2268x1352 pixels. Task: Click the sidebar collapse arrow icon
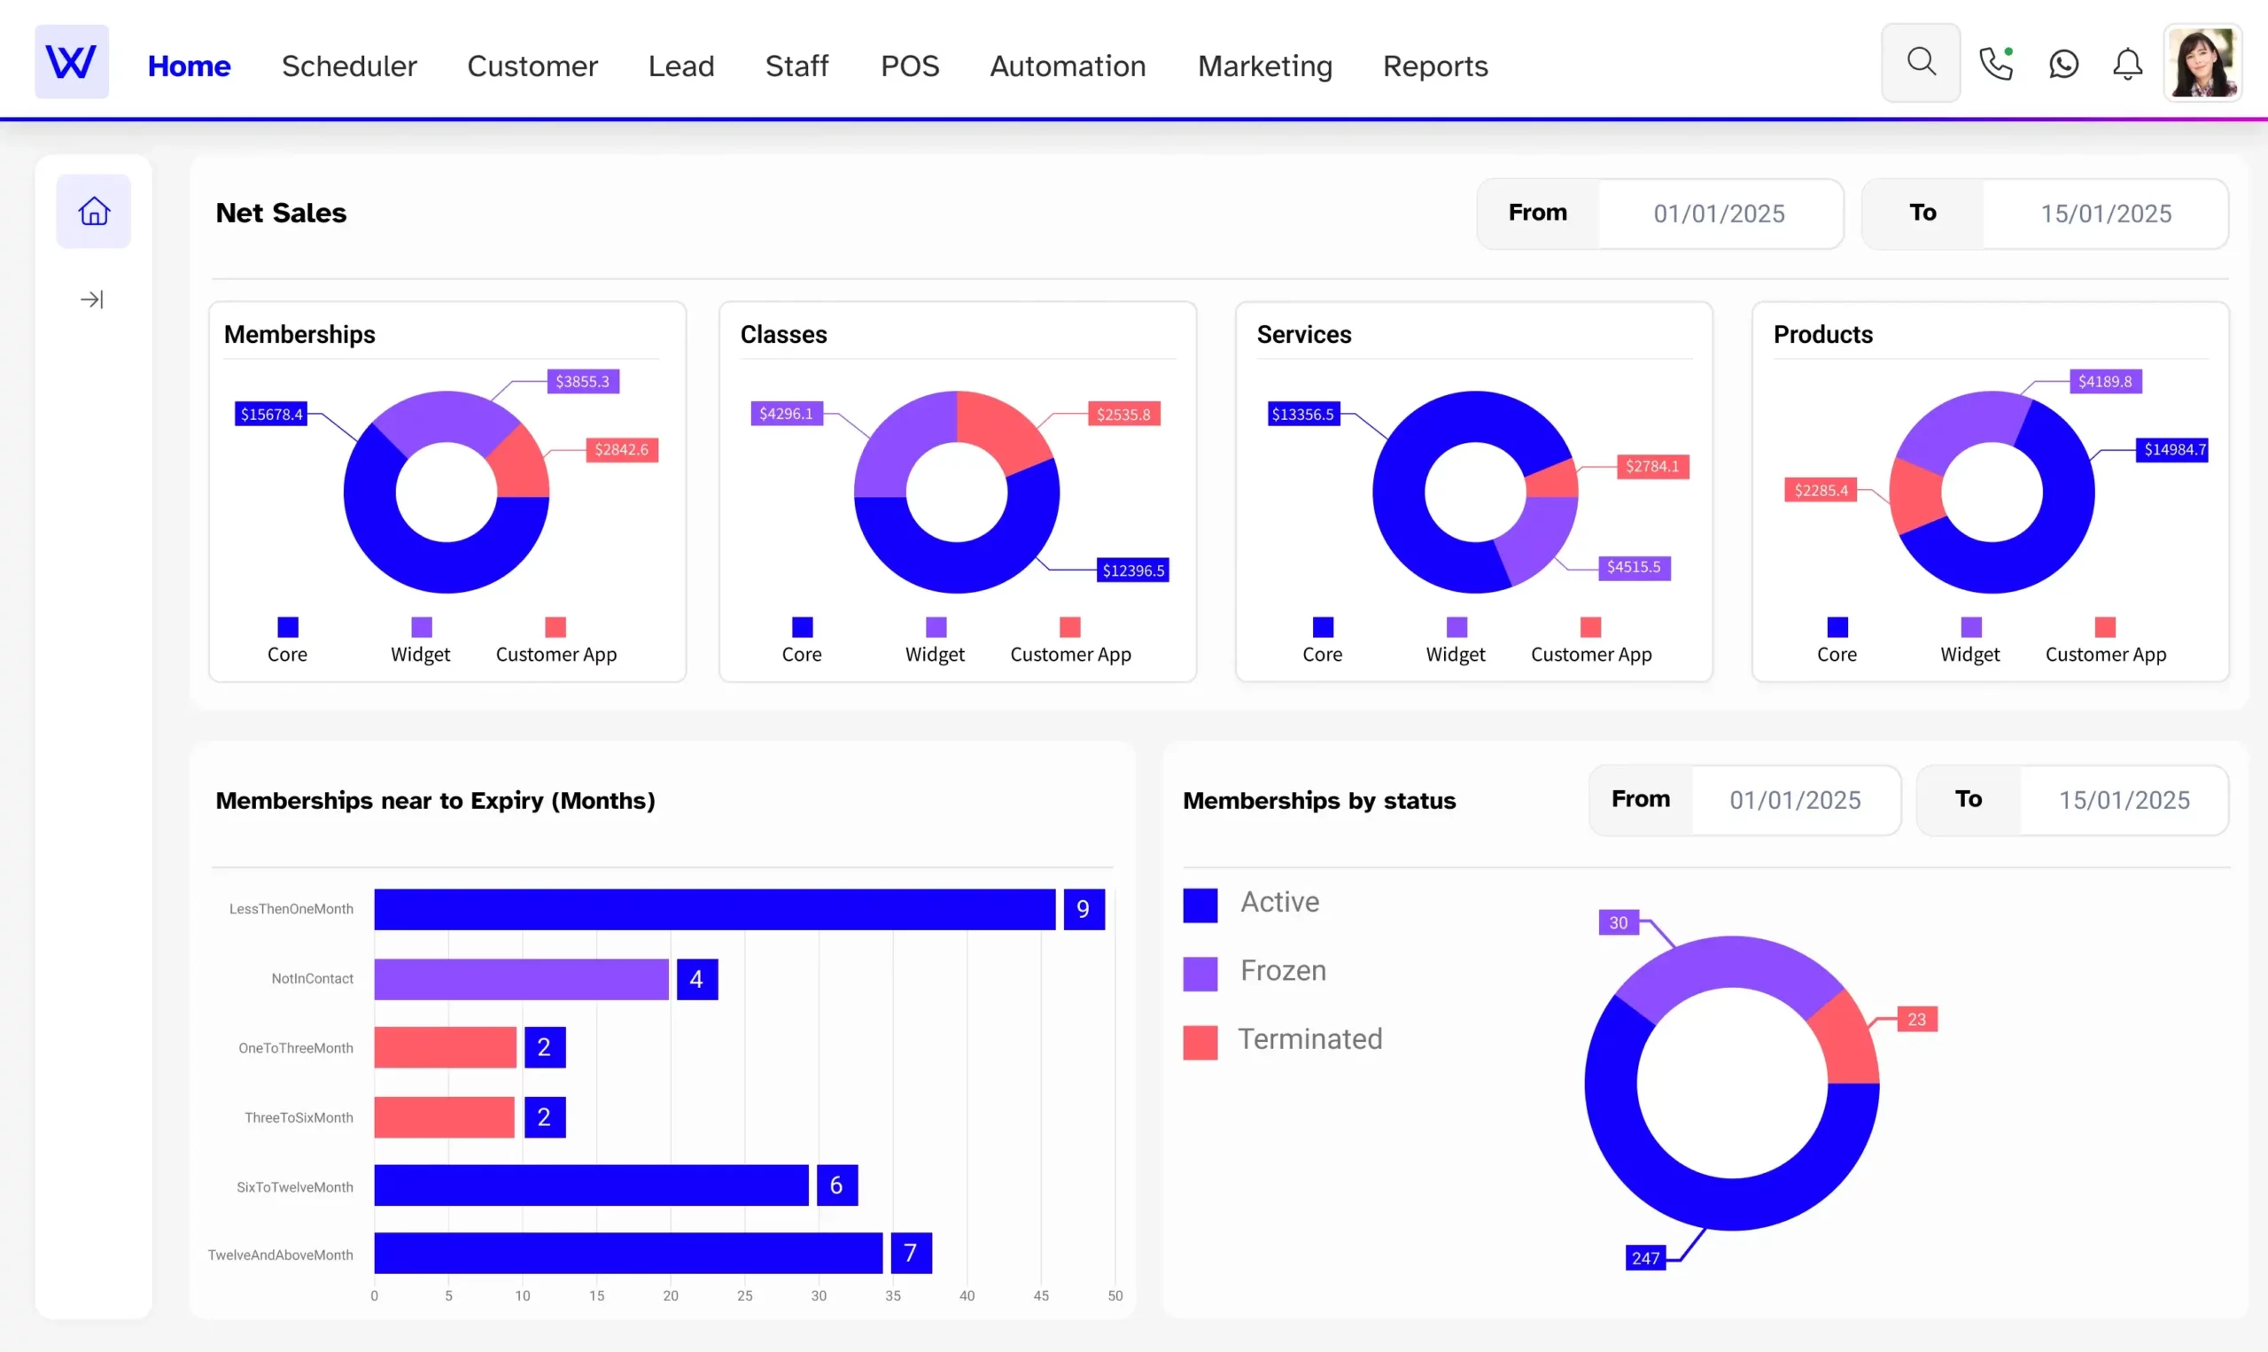(90, 299)
